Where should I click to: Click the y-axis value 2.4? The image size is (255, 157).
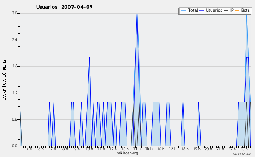[x=14, y=40]
